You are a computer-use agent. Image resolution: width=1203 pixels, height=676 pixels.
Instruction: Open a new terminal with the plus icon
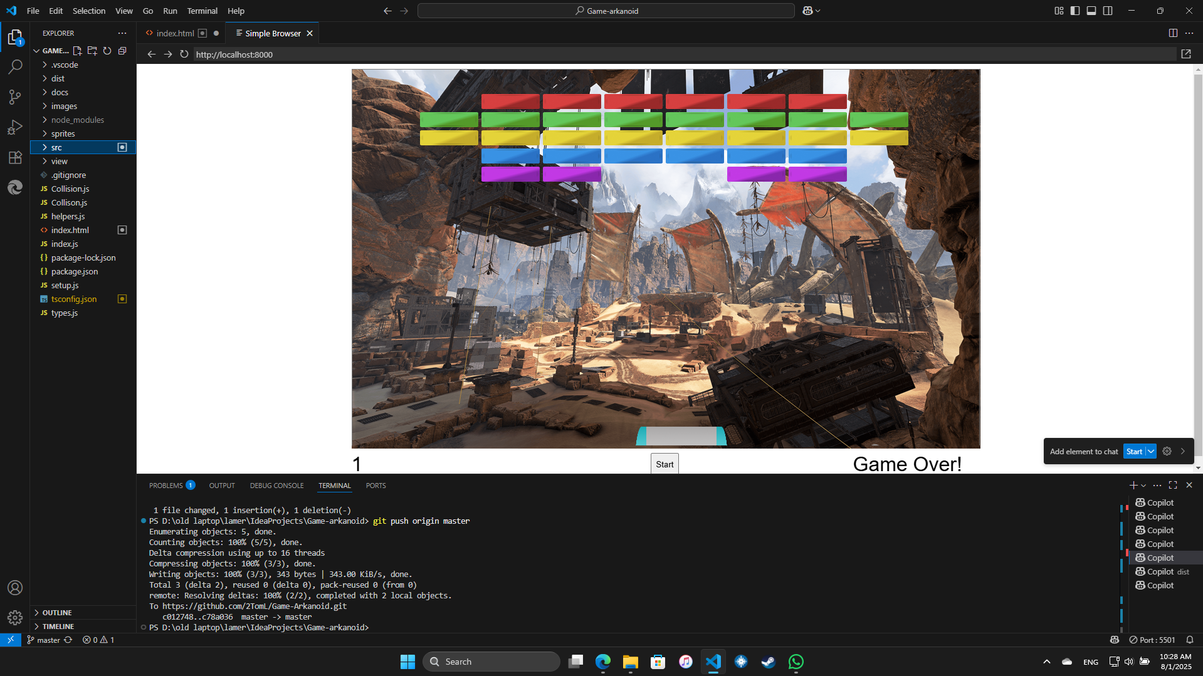(1132, 485)
